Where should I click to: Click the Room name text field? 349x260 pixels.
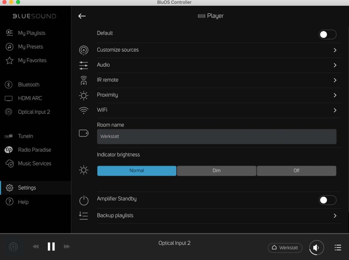click(216, 136)
